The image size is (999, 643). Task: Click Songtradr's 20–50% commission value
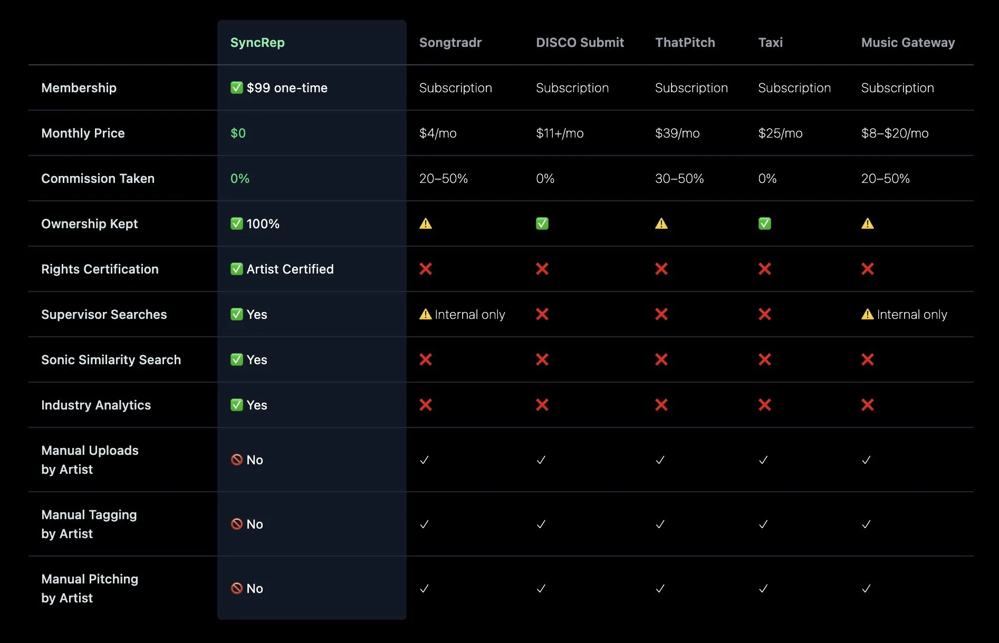click(x=444, y=179)
